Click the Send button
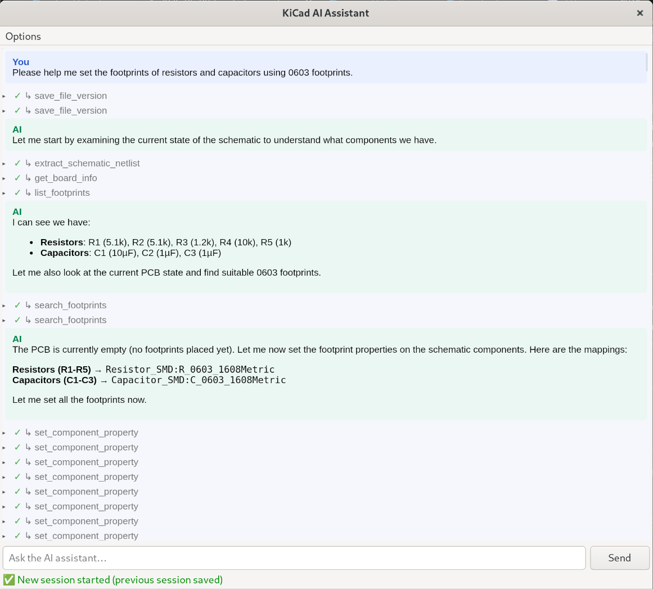Viewport: 653px width, 589px height. point(619,557)
